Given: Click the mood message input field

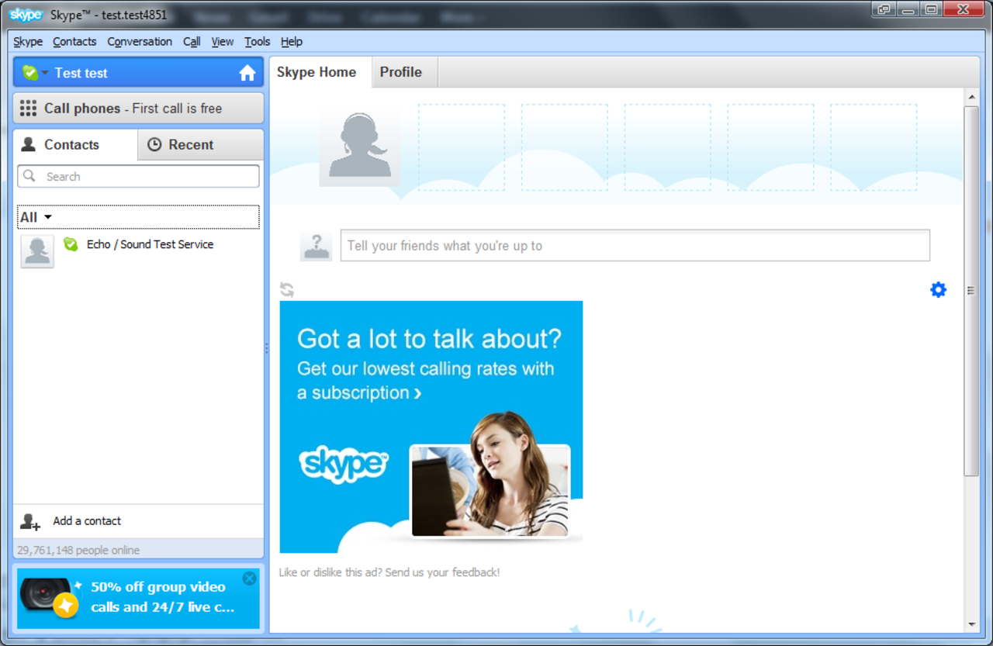Looking at the screenshot, I should (x=635, y=245).
